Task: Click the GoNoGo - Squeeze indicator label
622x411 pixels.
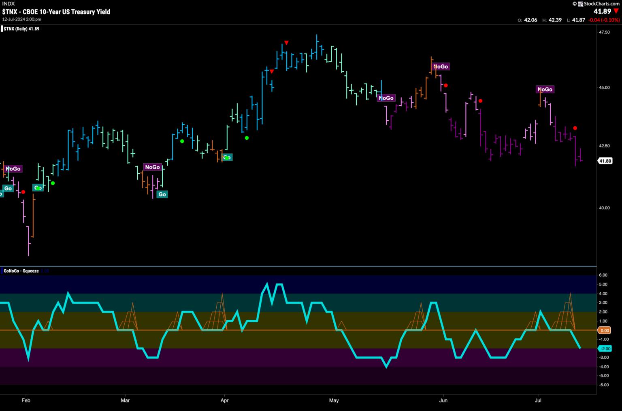Action: click(x=21, y=271)
